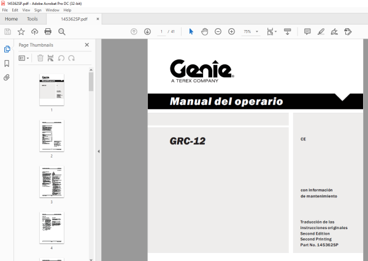Select the 145362SP.pdf document tab
Screen dimensions: 368x261
pos(74,19)
